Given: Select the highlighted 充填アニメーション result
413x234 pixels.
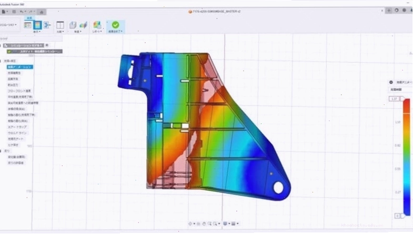Looking at the screenshot, I should [x=20, y=67].
